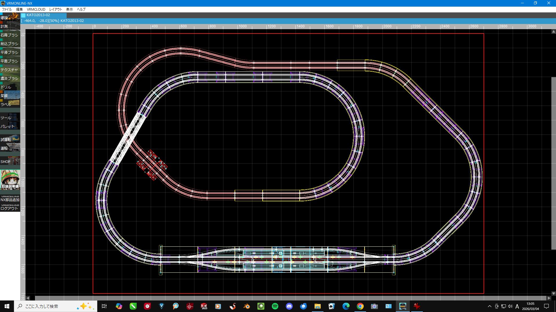This screenshot has height=312, width=556.
Task: Select the 平滑ブラシ smoothing brush
Action: point(10,52)
